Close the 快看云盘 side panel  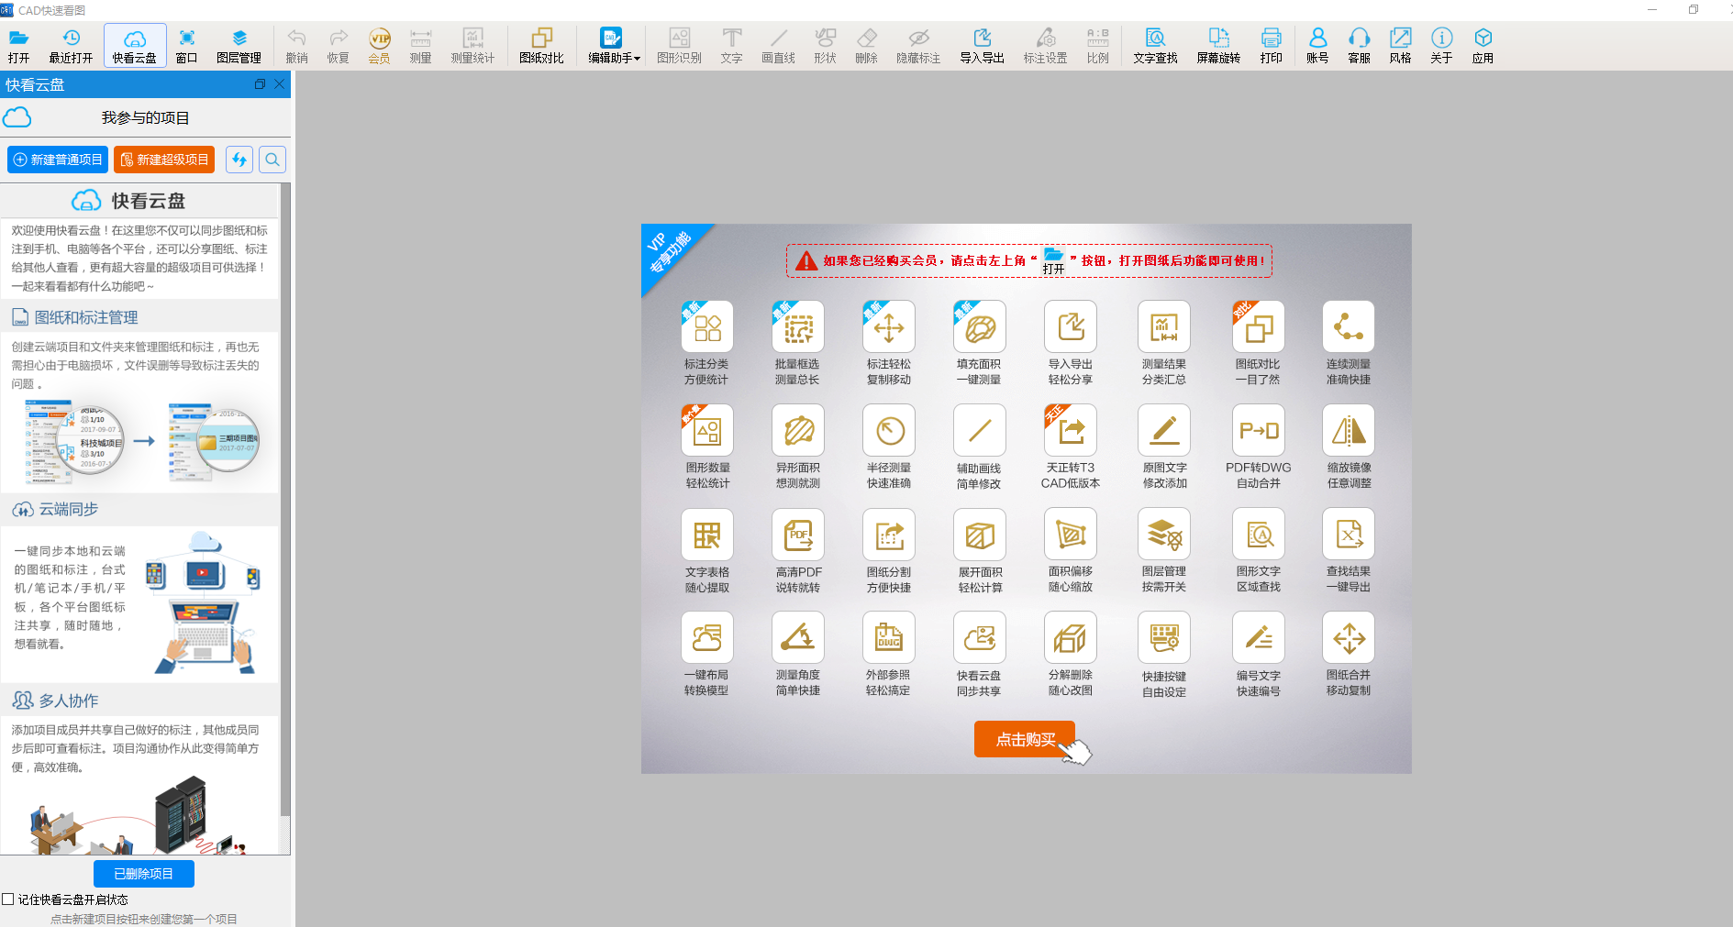tap(280, 84)
